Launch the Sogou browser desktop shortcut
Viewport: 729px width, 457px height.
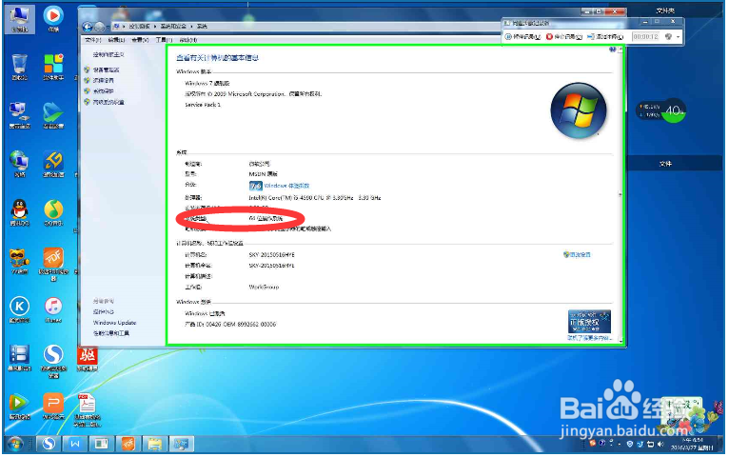tap(53, 359)
